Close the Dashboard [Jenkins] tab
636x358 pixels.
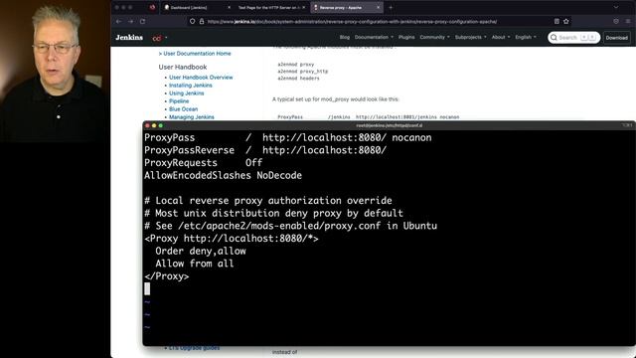[x=229, y=7]
